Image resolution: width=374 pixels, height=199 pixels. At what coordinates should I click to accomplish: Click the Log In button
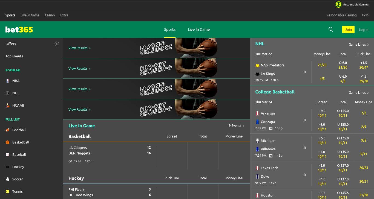click(x=364, y=30)
